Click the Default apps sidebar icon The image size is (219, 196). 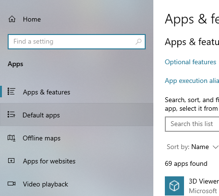(x=12, y=115)
